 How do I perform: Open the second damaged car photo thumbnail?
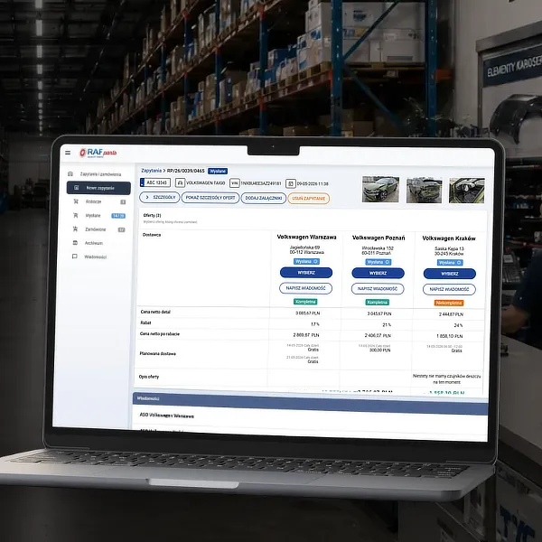pyautogui.click(x=425, y=190)
